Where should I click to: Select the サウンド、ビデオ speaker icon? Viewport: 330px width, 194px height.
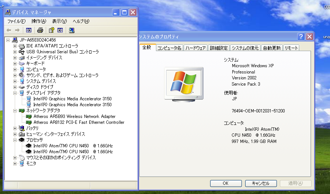(x=22, y=75)
